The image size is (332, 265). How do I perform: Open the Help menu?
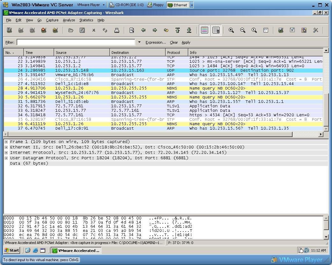[x=101, y=20]
